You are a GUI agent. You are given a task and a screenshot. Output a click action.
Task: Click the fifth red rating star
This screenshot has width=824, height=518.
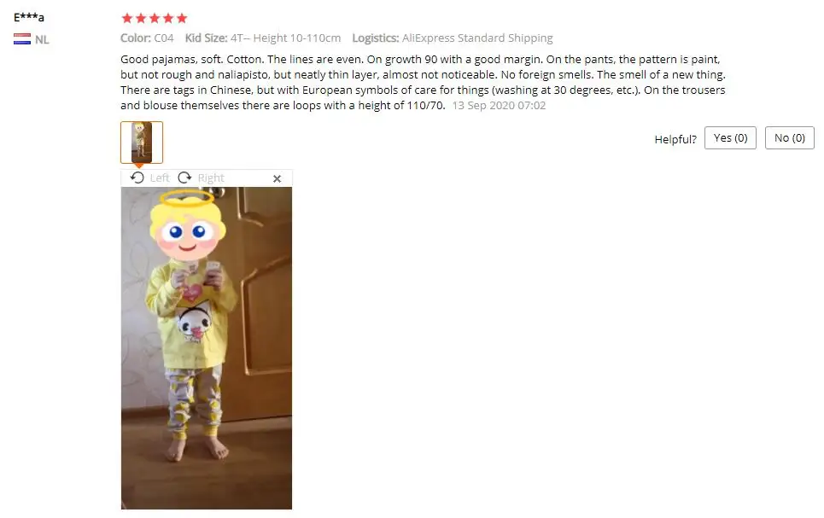pos(182,19)
